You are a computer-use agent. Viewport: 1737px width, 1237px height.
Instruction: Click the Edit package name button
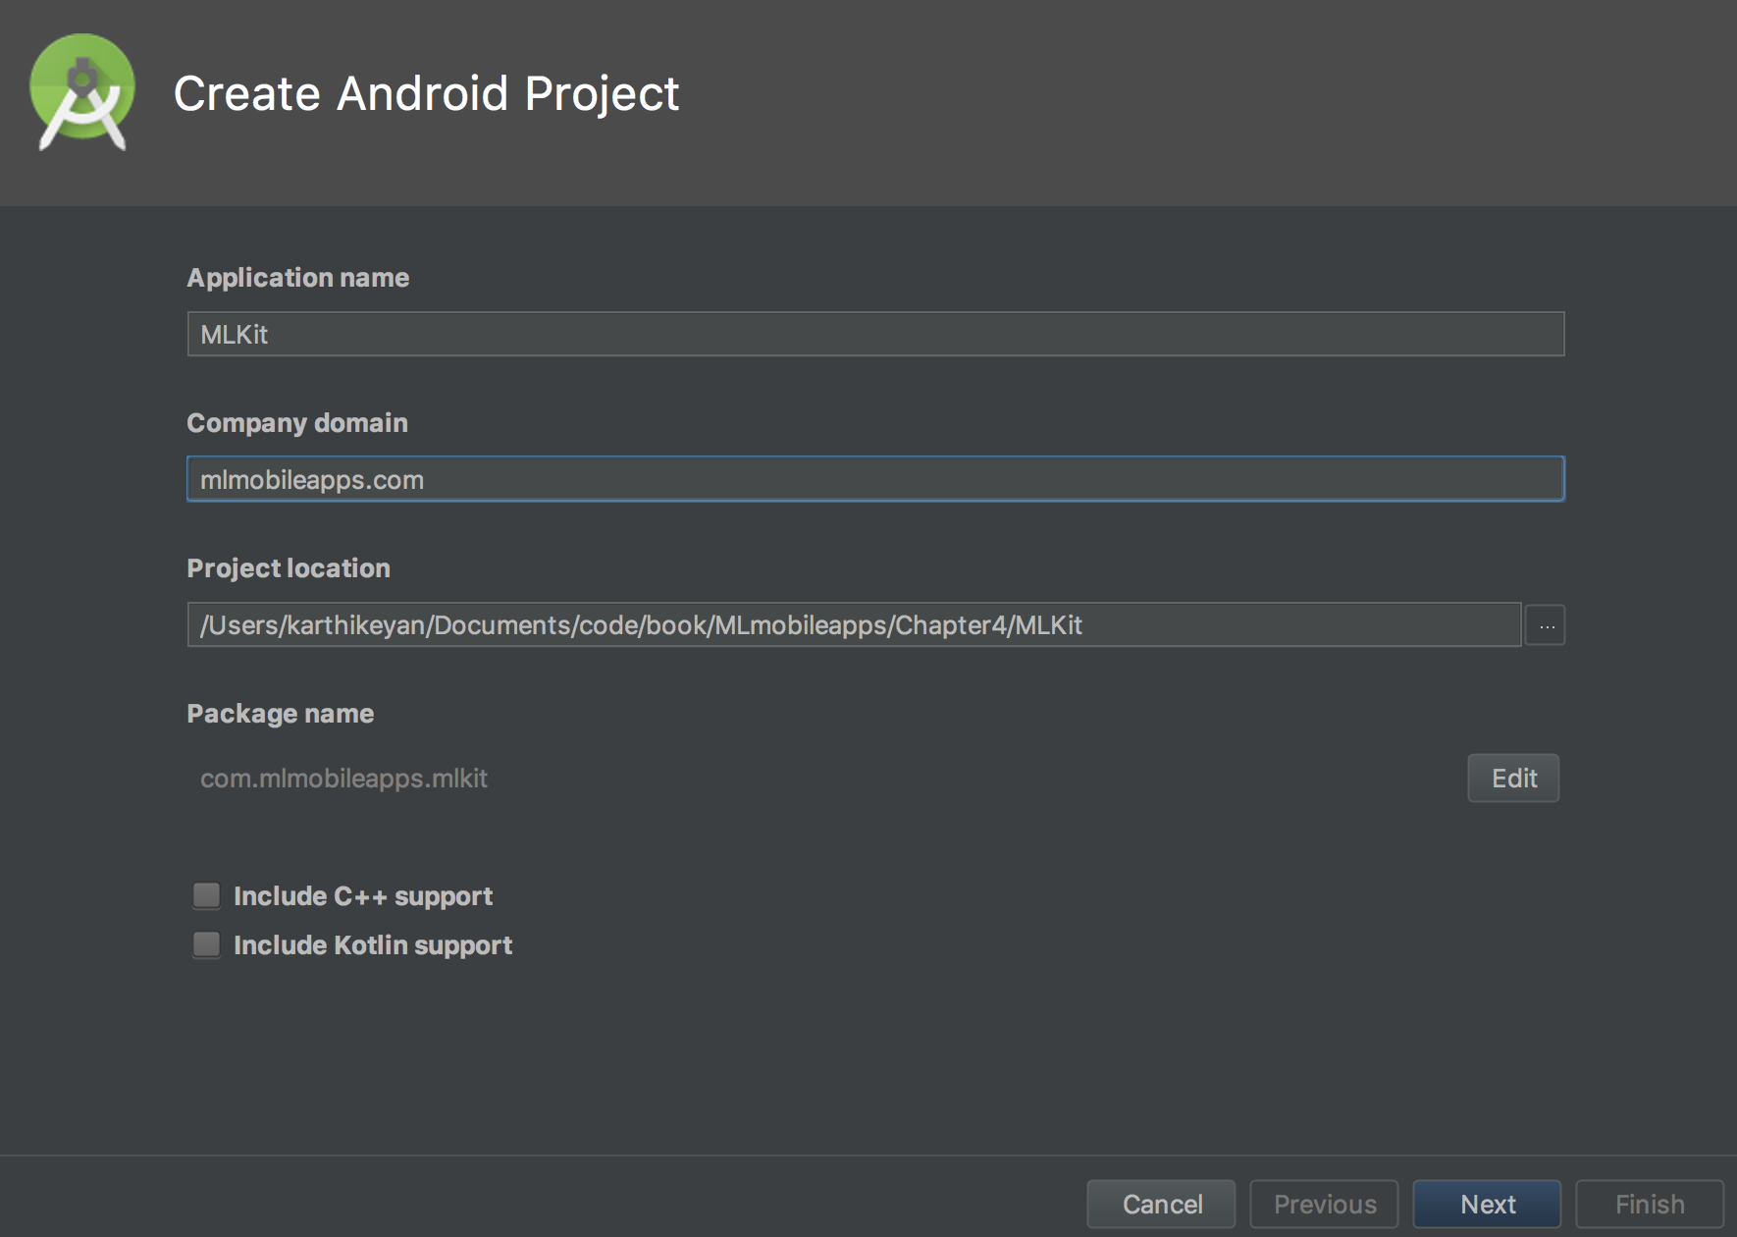click(1513, 779)
